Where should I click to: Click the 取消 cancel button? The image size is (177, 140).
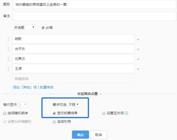(98, 135)
